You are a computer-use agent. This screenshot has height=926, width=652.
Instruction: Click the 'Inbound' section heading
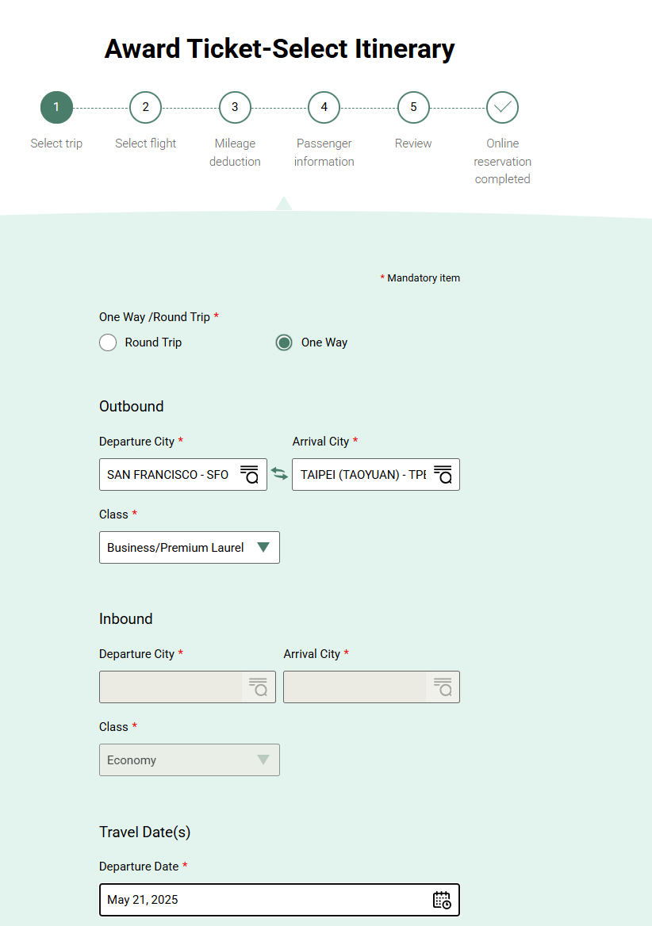[126, 619]
